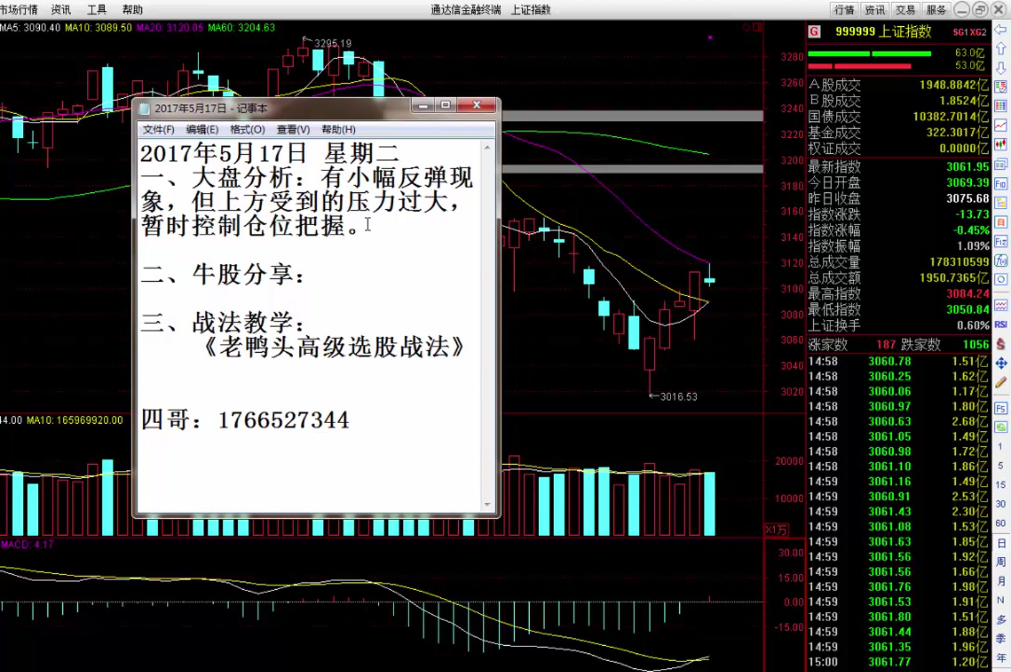Select the yearly 年 period
The image size is (1011, 672).
1001,658
